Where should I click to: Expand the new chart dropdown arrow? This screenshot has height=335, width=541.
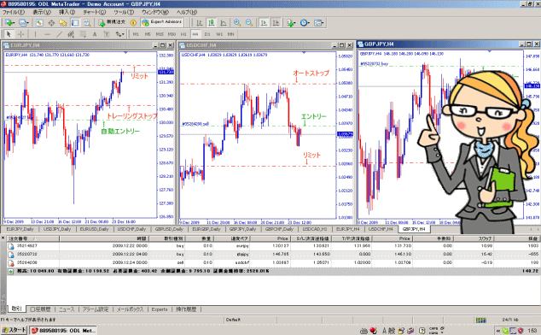[x=13, y=23]
